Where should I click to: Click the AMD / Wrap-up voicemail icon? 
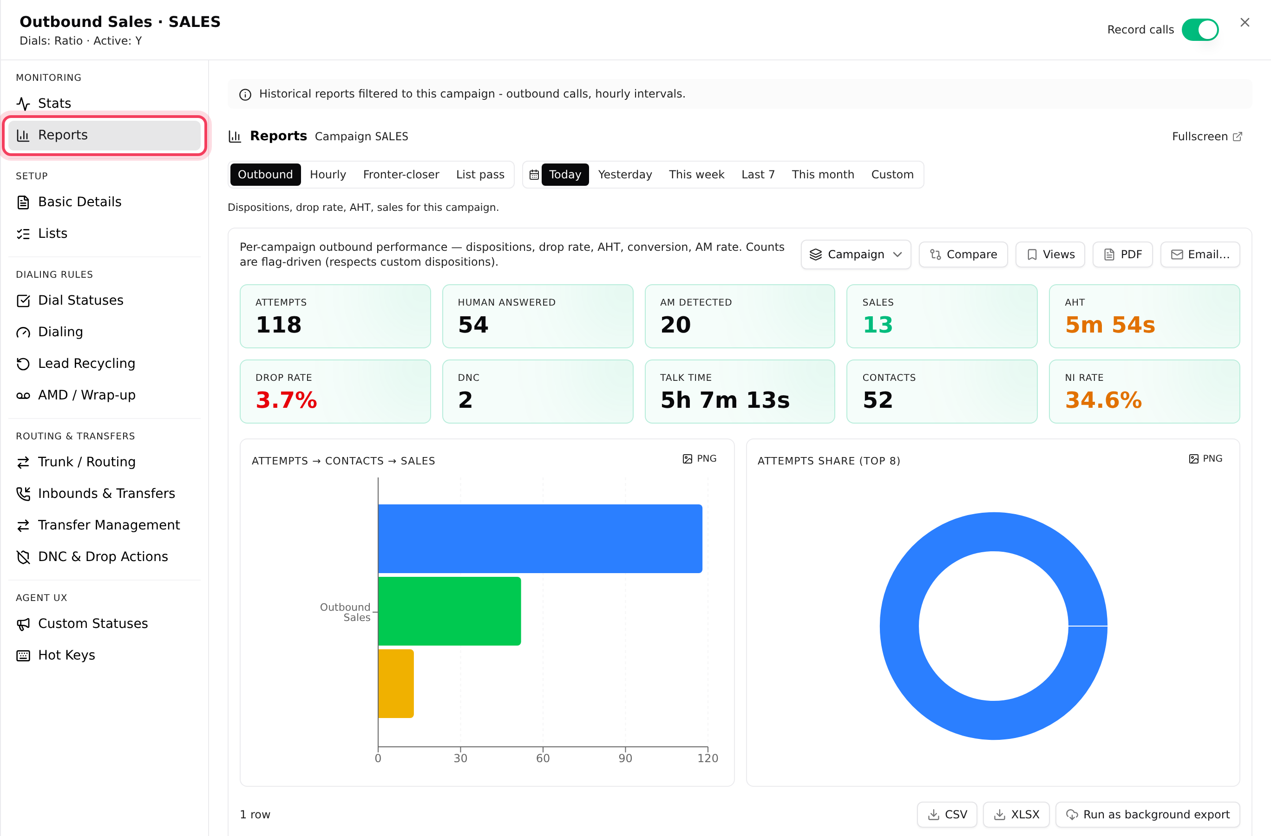pos(23,395)
